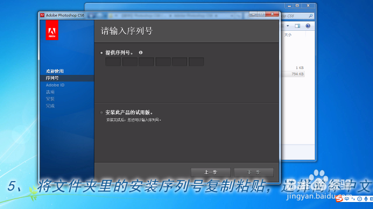
Task: Select the 选项 step in the sidebar
Action: click(50, 92)
